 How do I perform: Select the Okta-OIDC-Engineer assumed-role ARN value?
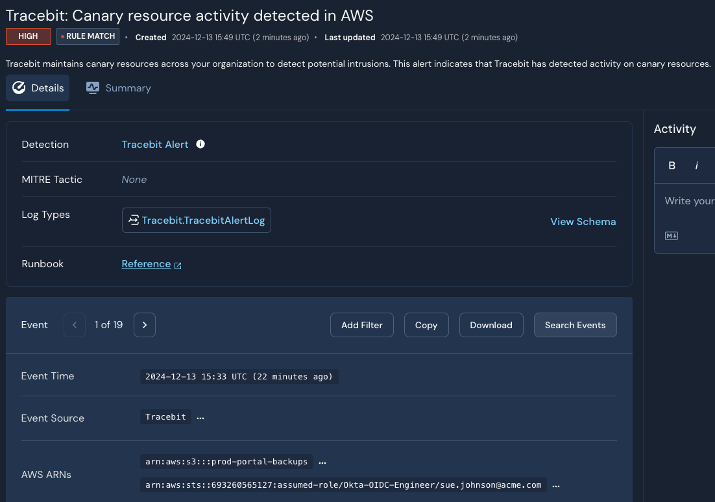tap(343, 484)
